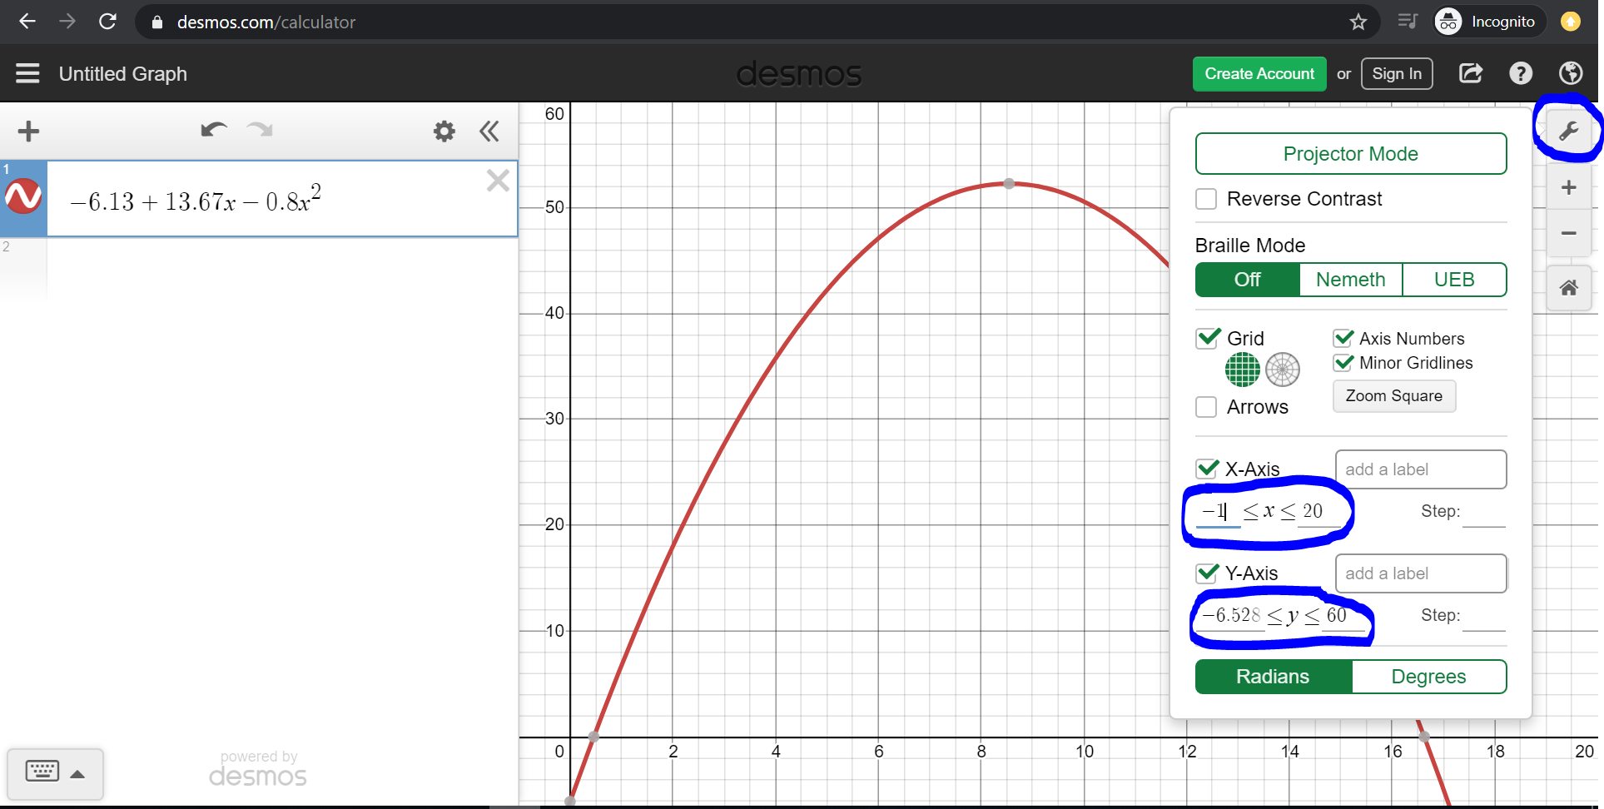
Task: Select the Nemeth Braille mode tab
Action: (x=1350, y=280)
